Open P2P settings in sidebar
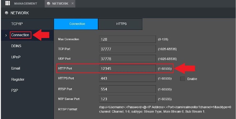Image resolution: width=236 pixels, height=119 pixels. 14,90
